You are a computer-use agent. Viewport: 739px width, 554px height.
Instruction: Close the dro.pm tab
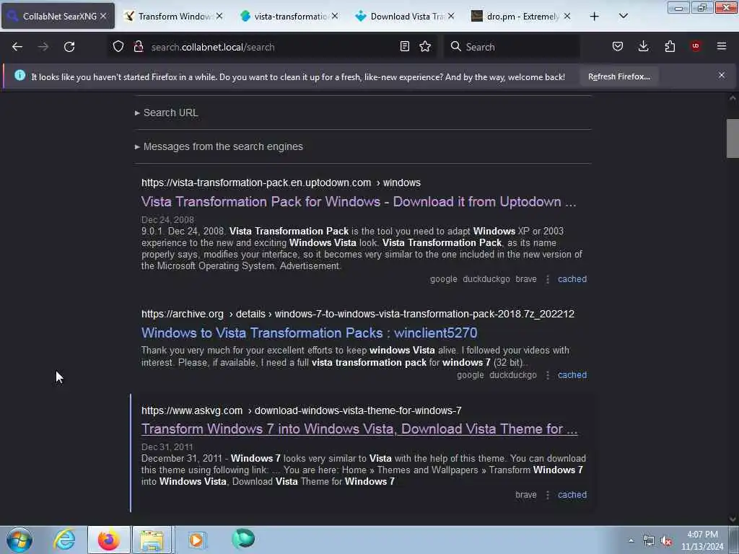point(567,16)
